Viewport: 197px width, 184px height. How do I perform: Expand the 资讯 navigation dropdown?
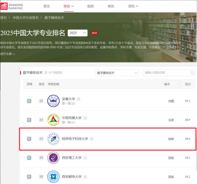tap(133, 6)
